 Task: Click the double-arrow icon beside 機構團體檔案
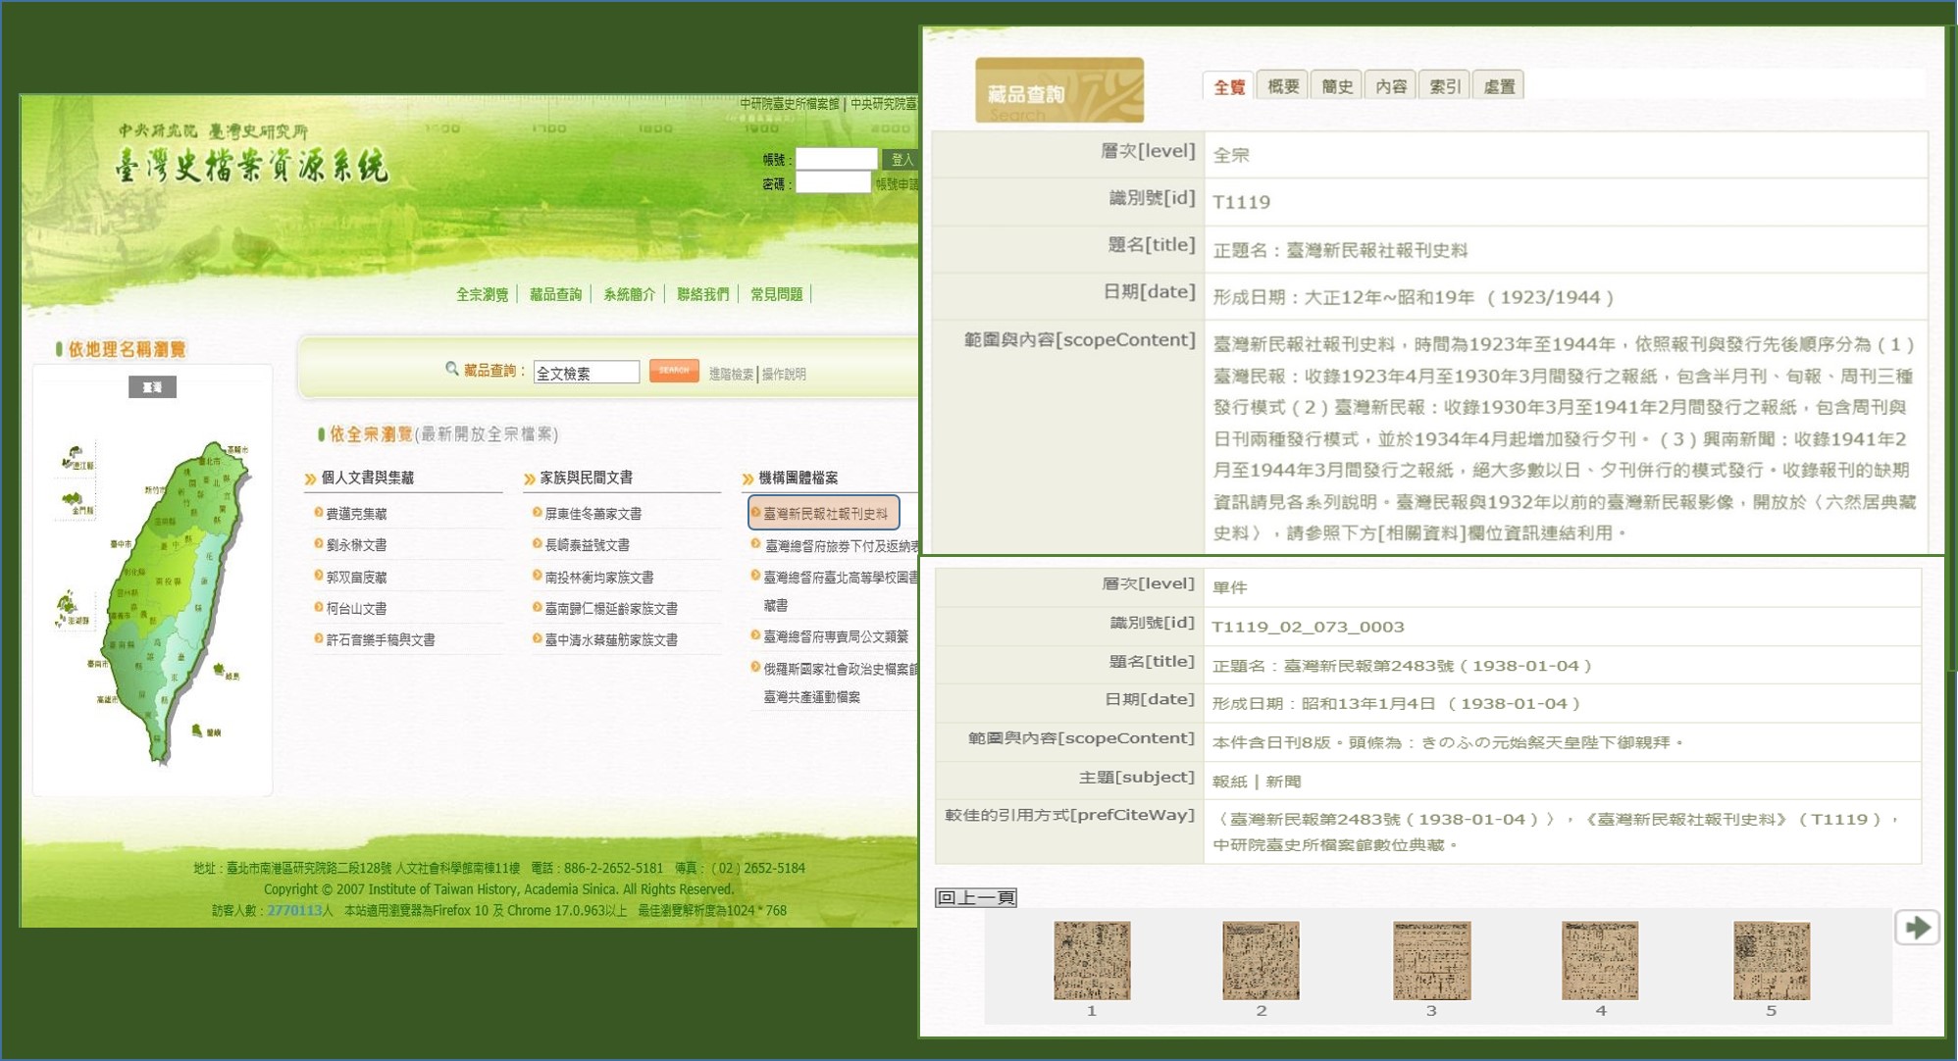point(747,479)
